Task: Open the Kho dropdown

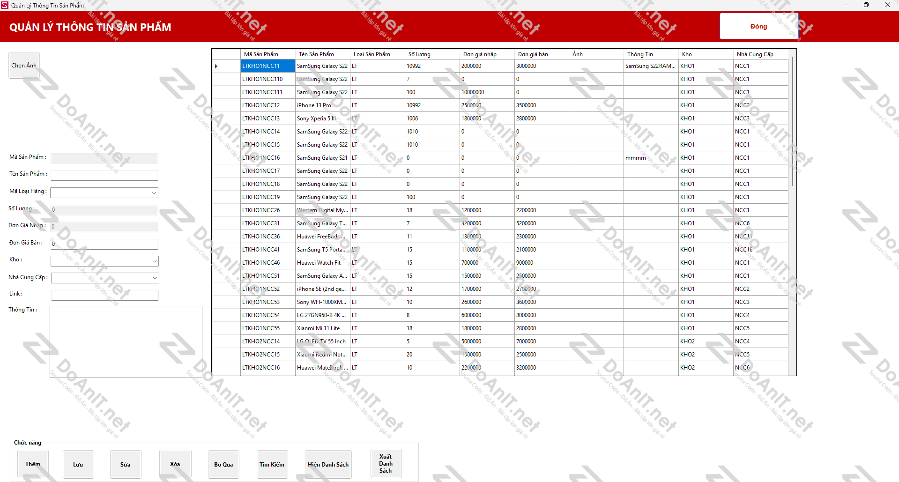Action: pyautogui.click(x=154, y=261)
